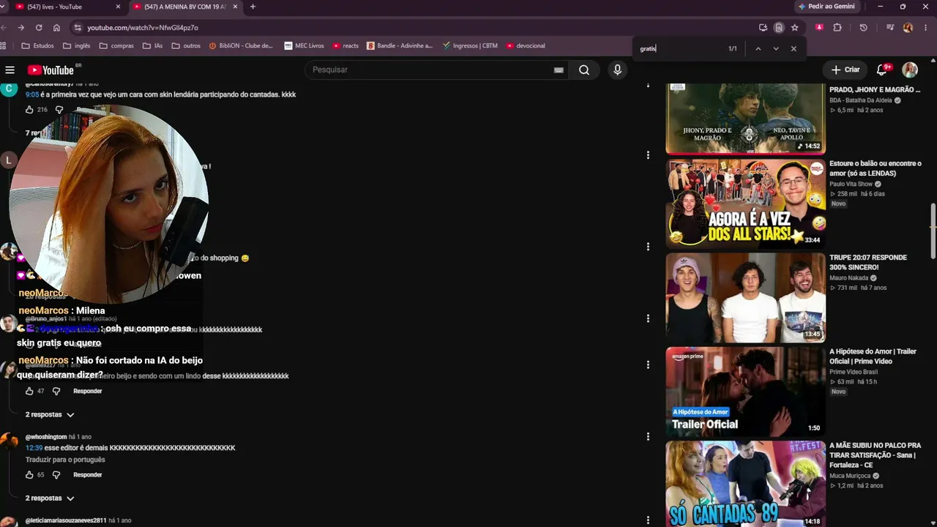Open the bookmarks bar apps grid
937x527 pixels.
point(4,45)
